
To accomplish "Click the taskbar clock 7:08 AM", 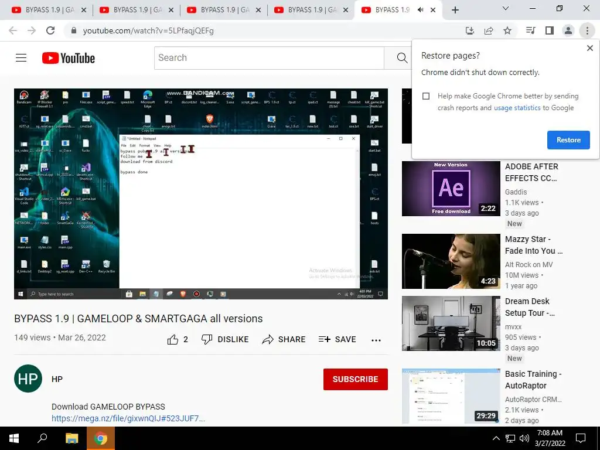I will (x=550, y=438).
